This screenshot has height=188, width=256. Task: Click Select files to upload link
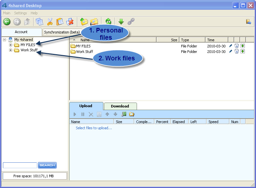pyautogui.click(x=94, y=128)
